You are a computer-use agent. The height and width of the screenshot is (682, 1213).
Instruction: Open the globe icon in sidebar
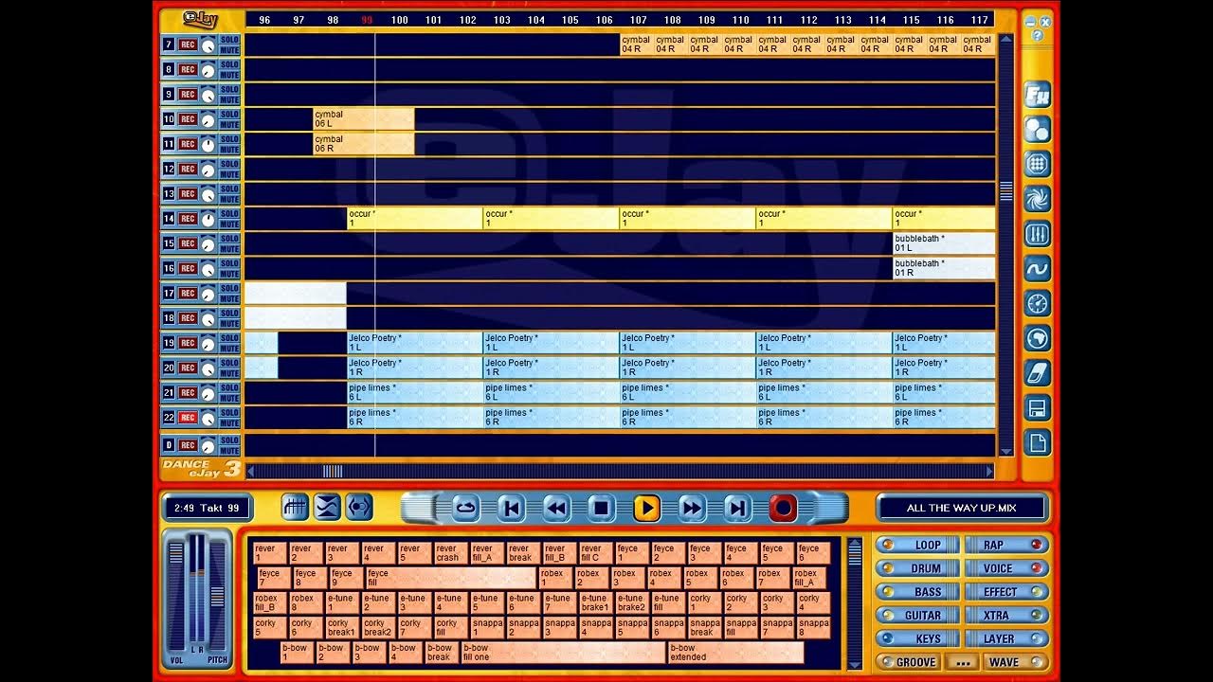(1038, 338)
